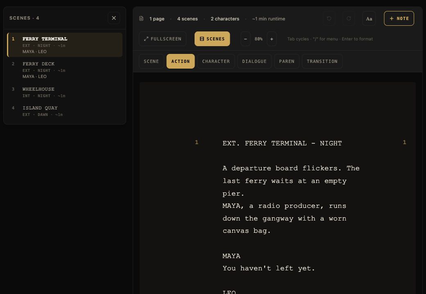
Task: Open scene 3 Wheelhouse
Action: (x=65, y=92)
